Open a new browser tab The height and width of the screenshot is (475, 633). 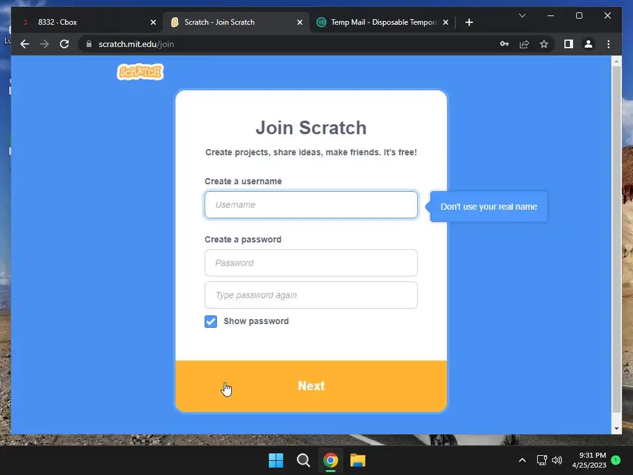click(x=469, y=22)
